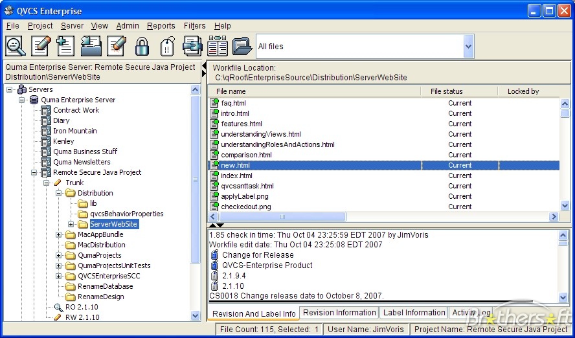The height and width of the screenshot is (338, 575).
Task: Expand the QVCSEnterpriseSCC folder node
Action: (59, 276)
